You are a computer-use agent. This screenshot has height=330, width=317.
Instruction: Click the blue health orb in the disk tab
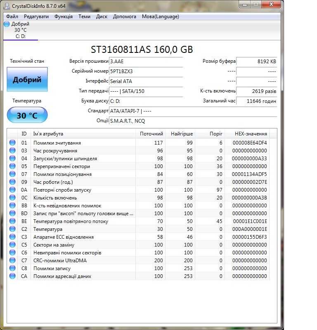pyautogui.click(x=7, y=24)
